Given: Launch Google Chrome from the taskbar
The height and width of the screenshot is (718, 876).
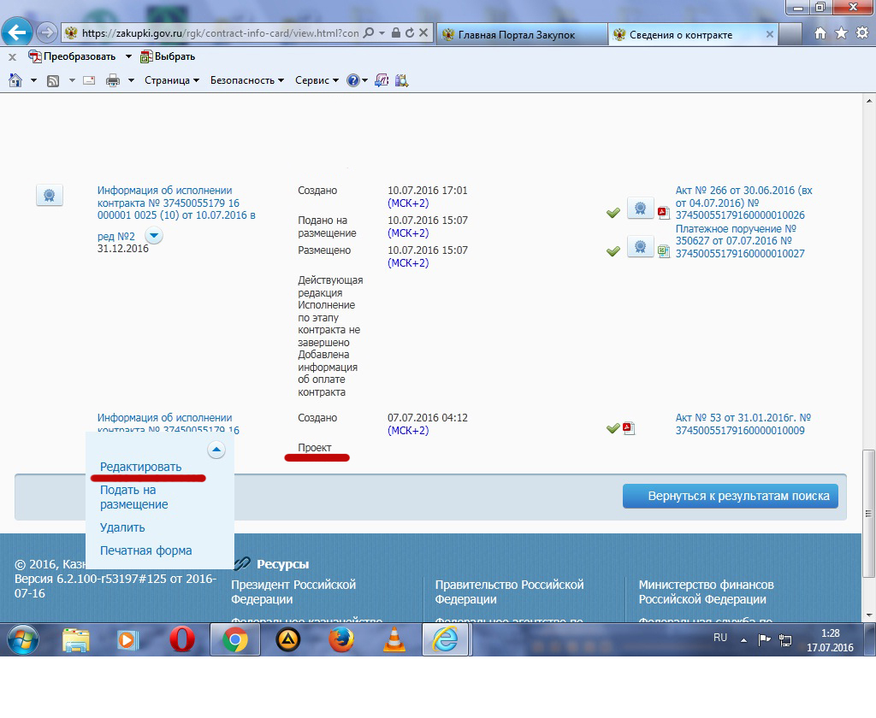Looking at the screenshot, I should click(x=235, y=639).
